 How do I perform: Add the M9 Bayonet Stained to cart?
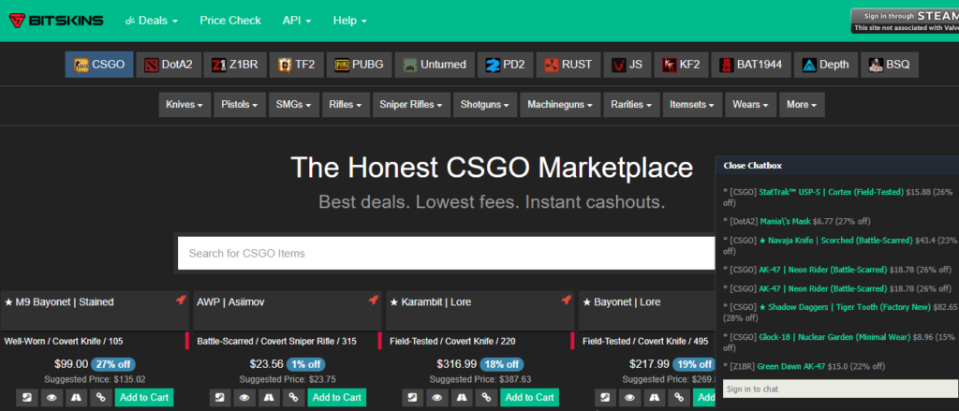[x=143, y=398]
